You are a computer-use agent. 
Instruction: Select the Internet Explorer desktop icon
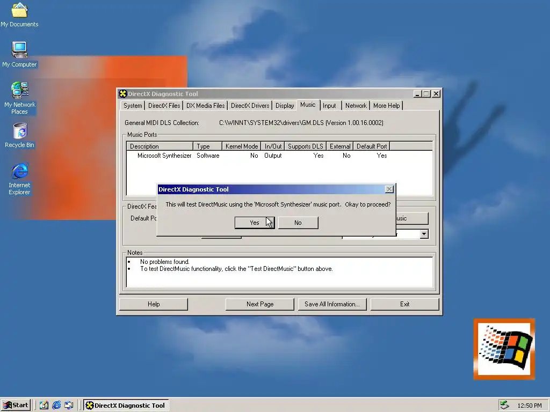[x=20, y=179]
